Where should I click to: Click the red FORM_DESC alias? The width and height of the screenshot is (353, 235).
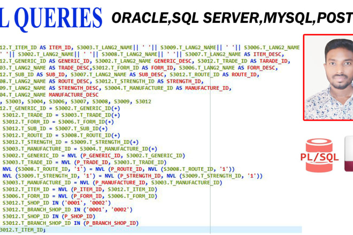click(261, 68)
